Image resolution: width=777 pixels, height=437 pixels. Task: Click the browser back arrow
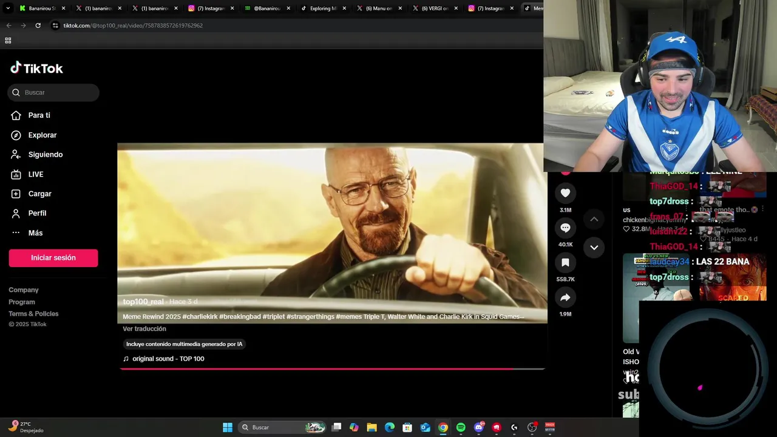point(8,25)
